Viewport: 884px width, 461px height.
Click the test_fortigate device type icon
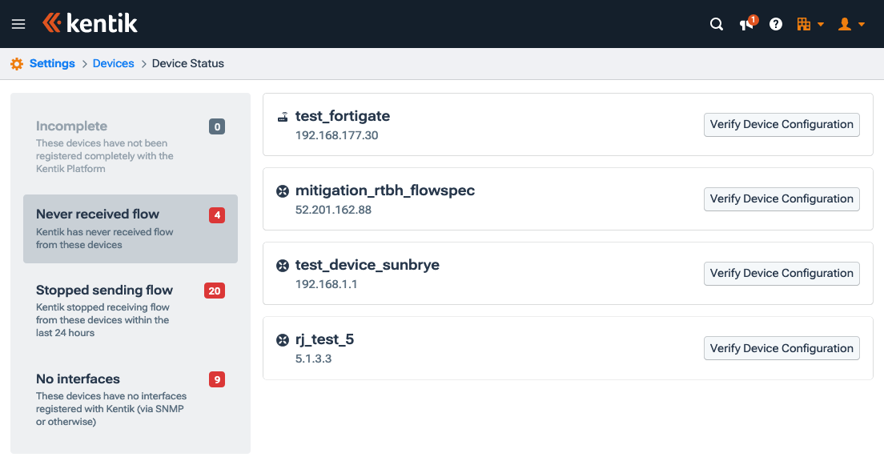(x=283, y=117)
